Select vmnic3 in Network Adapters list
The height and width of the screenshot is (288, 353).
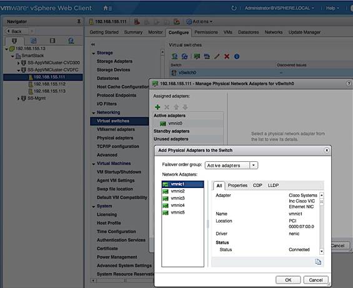182,199
